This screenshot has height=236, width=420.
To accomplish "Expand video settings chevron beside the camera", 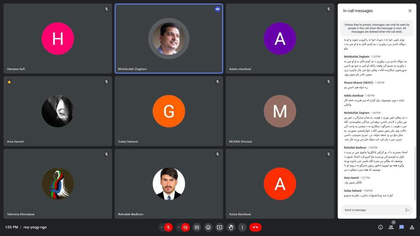I will click(178, 227).
